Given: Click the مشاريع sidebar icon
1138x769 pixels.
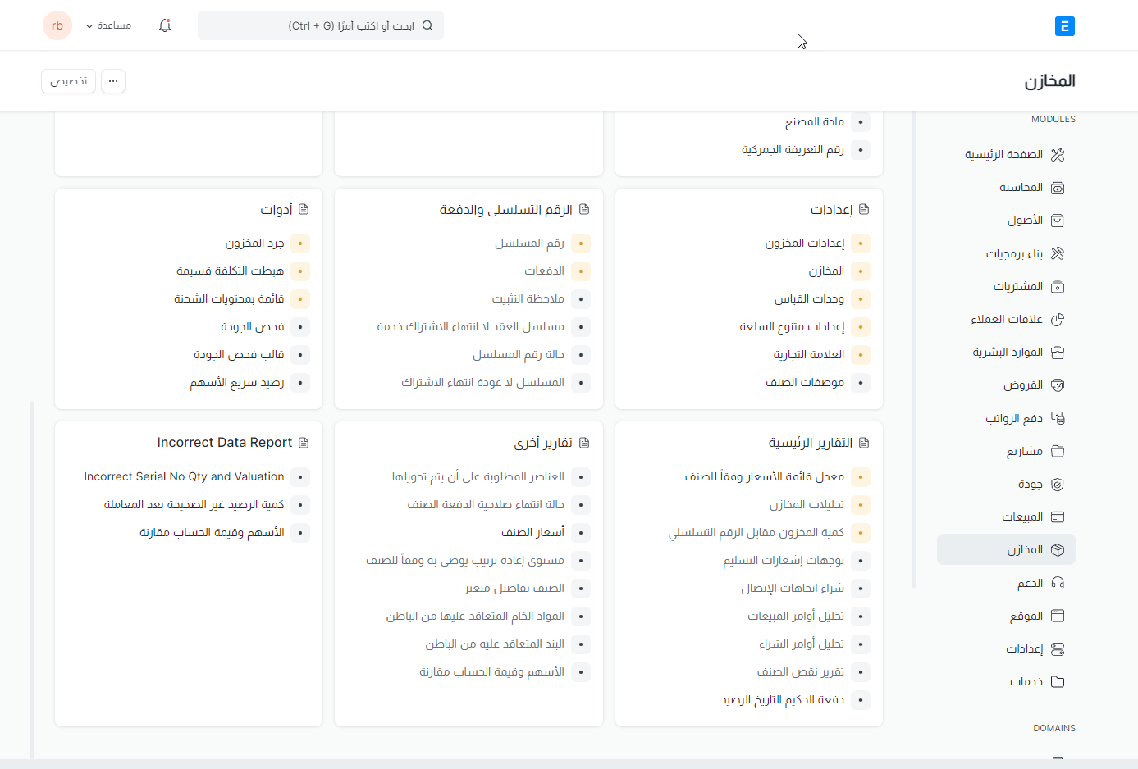Looking at the screenshot, I should [1058, 451].
